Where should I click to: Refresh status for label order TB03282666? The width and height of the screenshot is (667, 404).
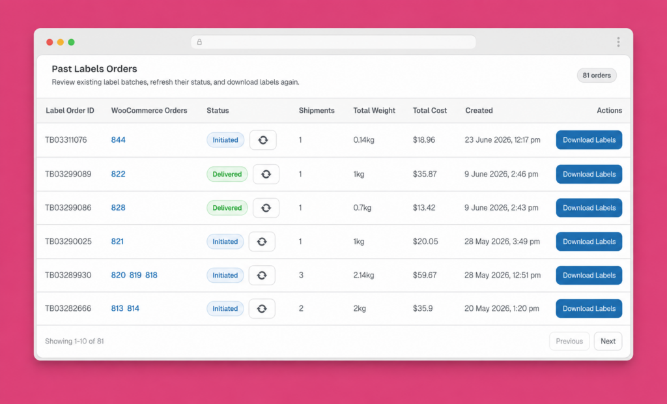click(x=262, y=309)
